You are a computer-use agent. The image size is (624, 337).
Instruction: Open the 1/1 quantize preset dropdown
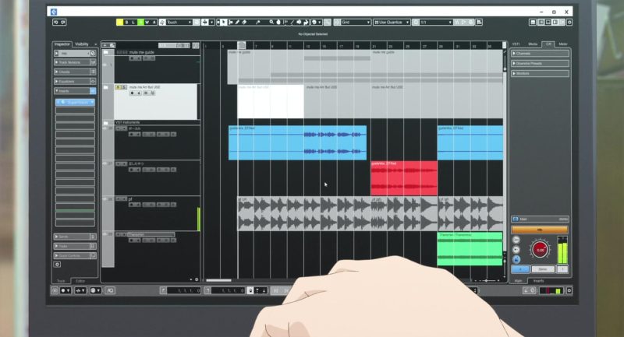[436, 23]
